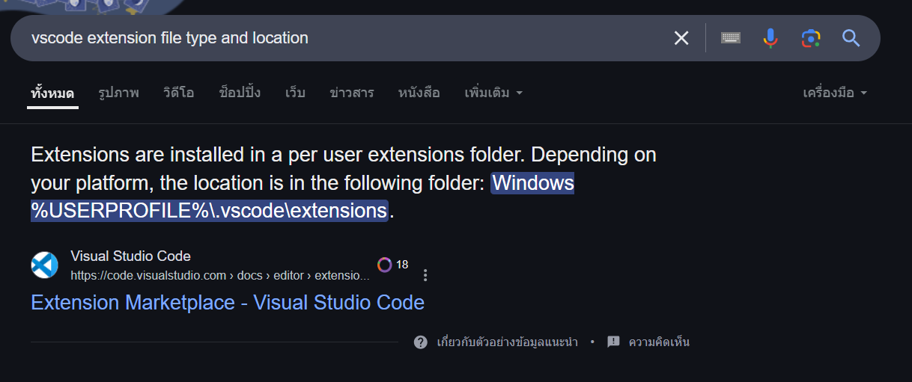912x382 pixels.
Task: Start voice search with microphone
Action: (770, 38)
